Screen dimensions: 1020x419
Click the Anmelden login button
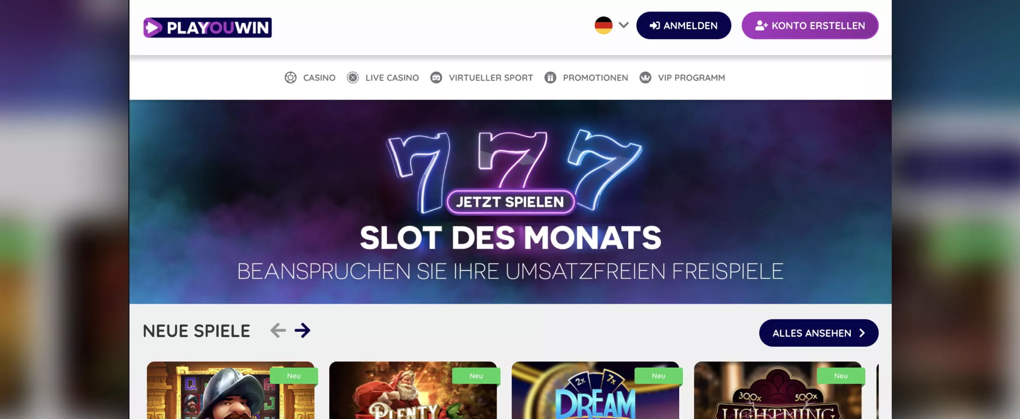pos(683,26)
